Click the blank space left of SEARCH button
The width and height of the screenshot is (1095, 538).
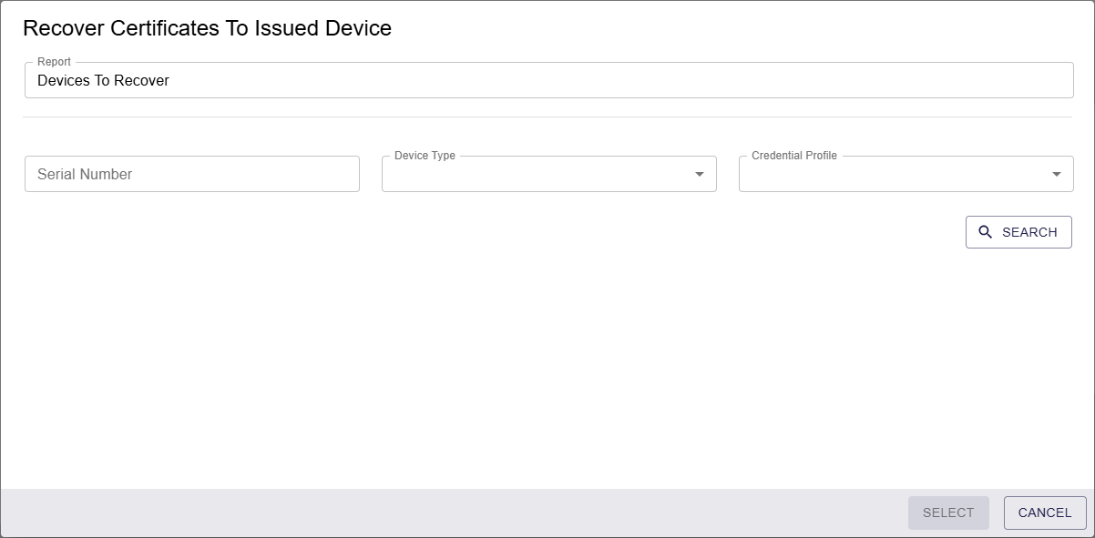pos(492,232)
